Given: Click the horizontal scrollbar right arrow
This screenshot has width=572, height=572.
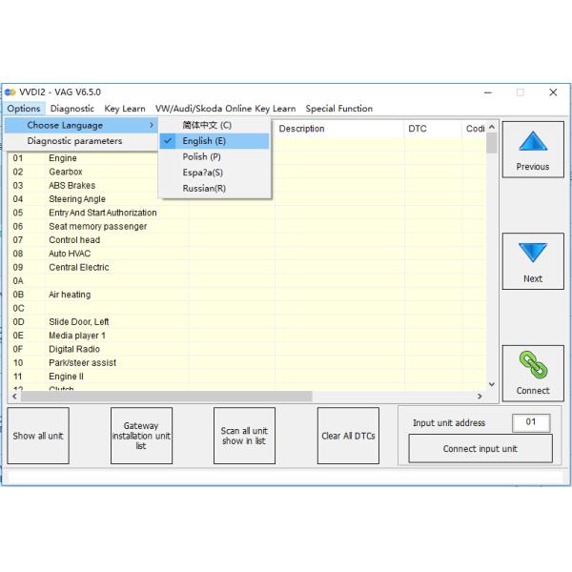Looking at the screenshot, I should pyautogui.click(x=480, y=396).
